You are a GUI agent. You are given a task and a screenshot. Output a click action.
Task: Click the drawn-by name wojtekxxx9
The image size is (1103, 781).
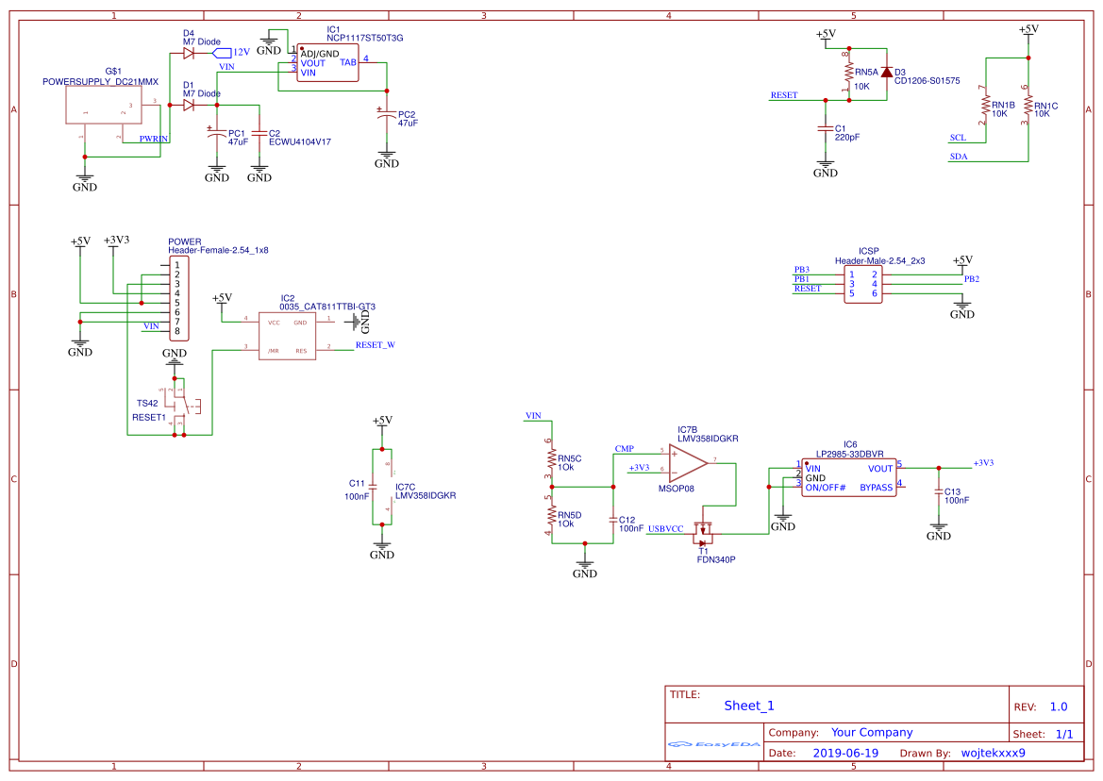coord(994,753)
